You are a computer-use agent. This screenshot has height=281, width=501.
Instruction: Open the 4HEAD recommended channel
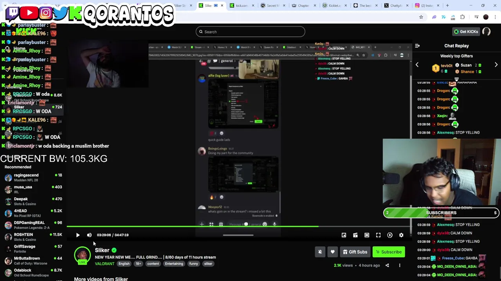(x=33, y=213)
